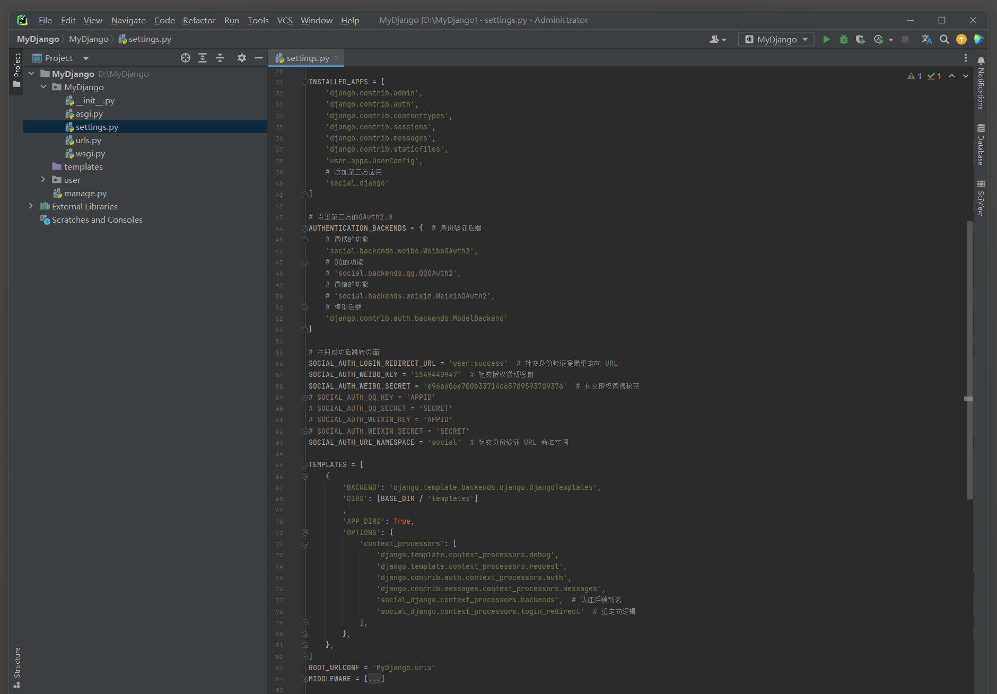Go to the next highlighted error
997x694 pixels.
point(966,76)
